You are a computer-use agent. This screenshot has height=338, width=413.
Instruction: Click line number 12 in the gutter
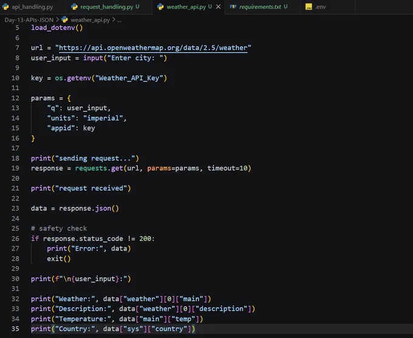pos(15,98)
